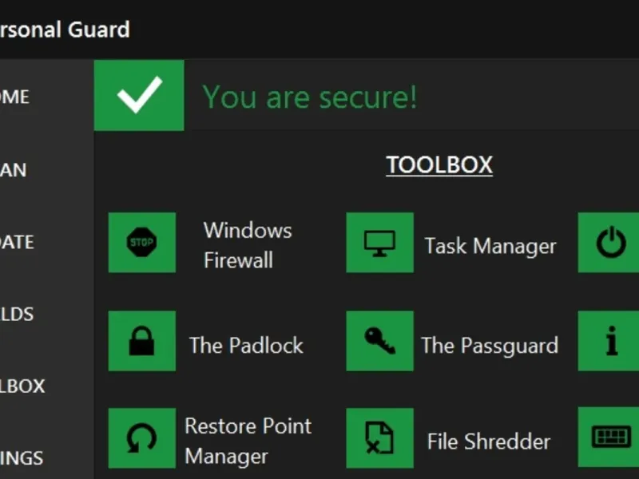Click the Task Manager text label

point(490,246)
